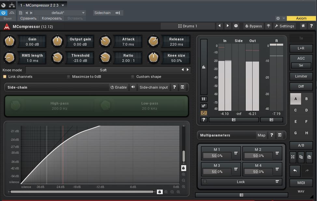Click Map button in Multiparameters
This screenshot has height=201, width=317.
261,135
